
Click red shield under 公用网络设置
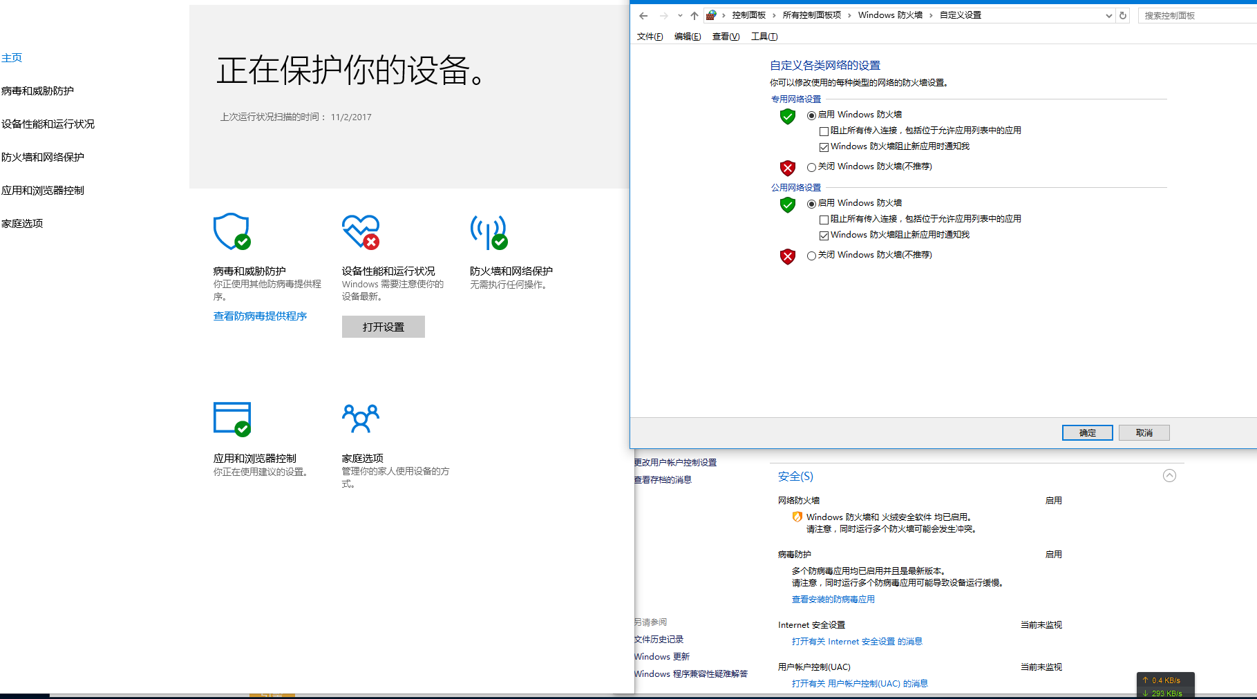788,256
